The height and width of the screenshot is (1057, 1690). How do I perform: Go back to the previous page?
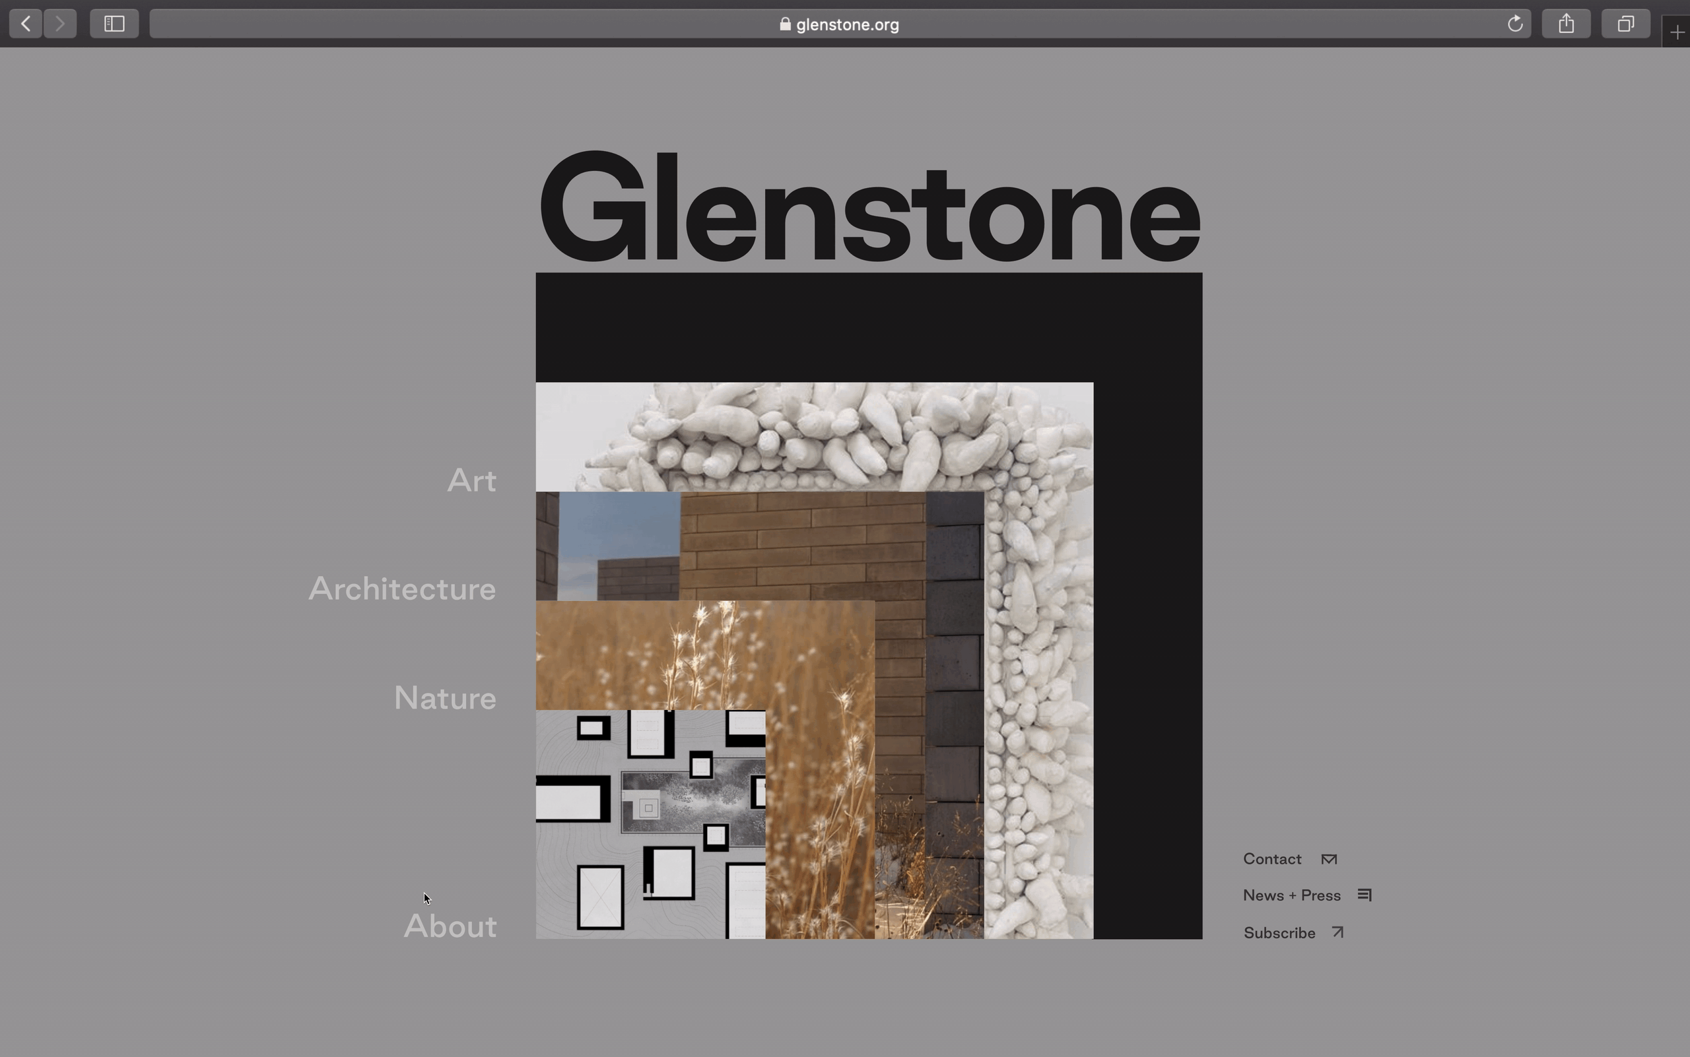click(26, 24)
